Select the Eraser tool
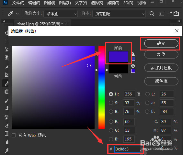The height and width of the screenshot is (155, 183). [7, 126]
